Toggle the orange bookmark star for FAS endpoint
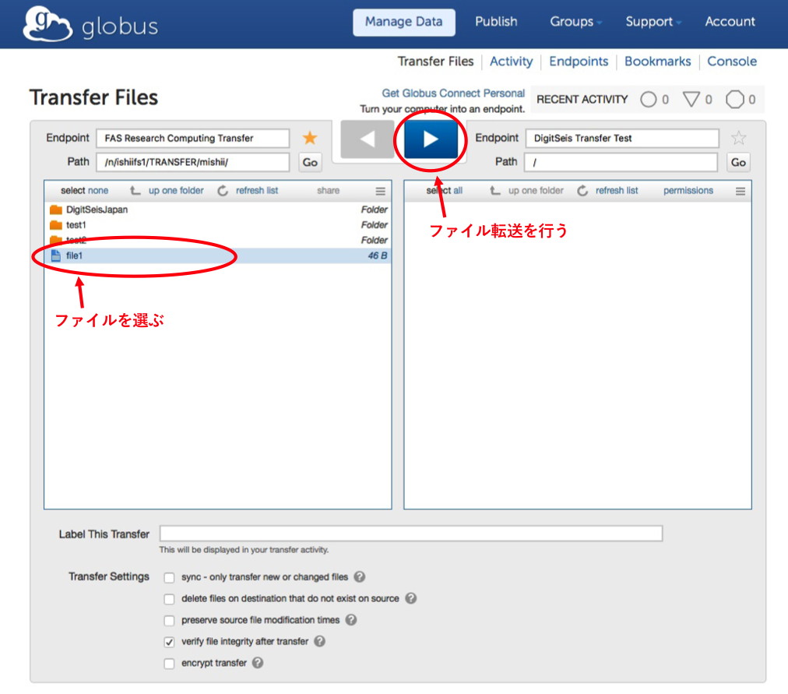Image resolution: width=788 pixels, height=694 pixels. (x=310, y=138)
